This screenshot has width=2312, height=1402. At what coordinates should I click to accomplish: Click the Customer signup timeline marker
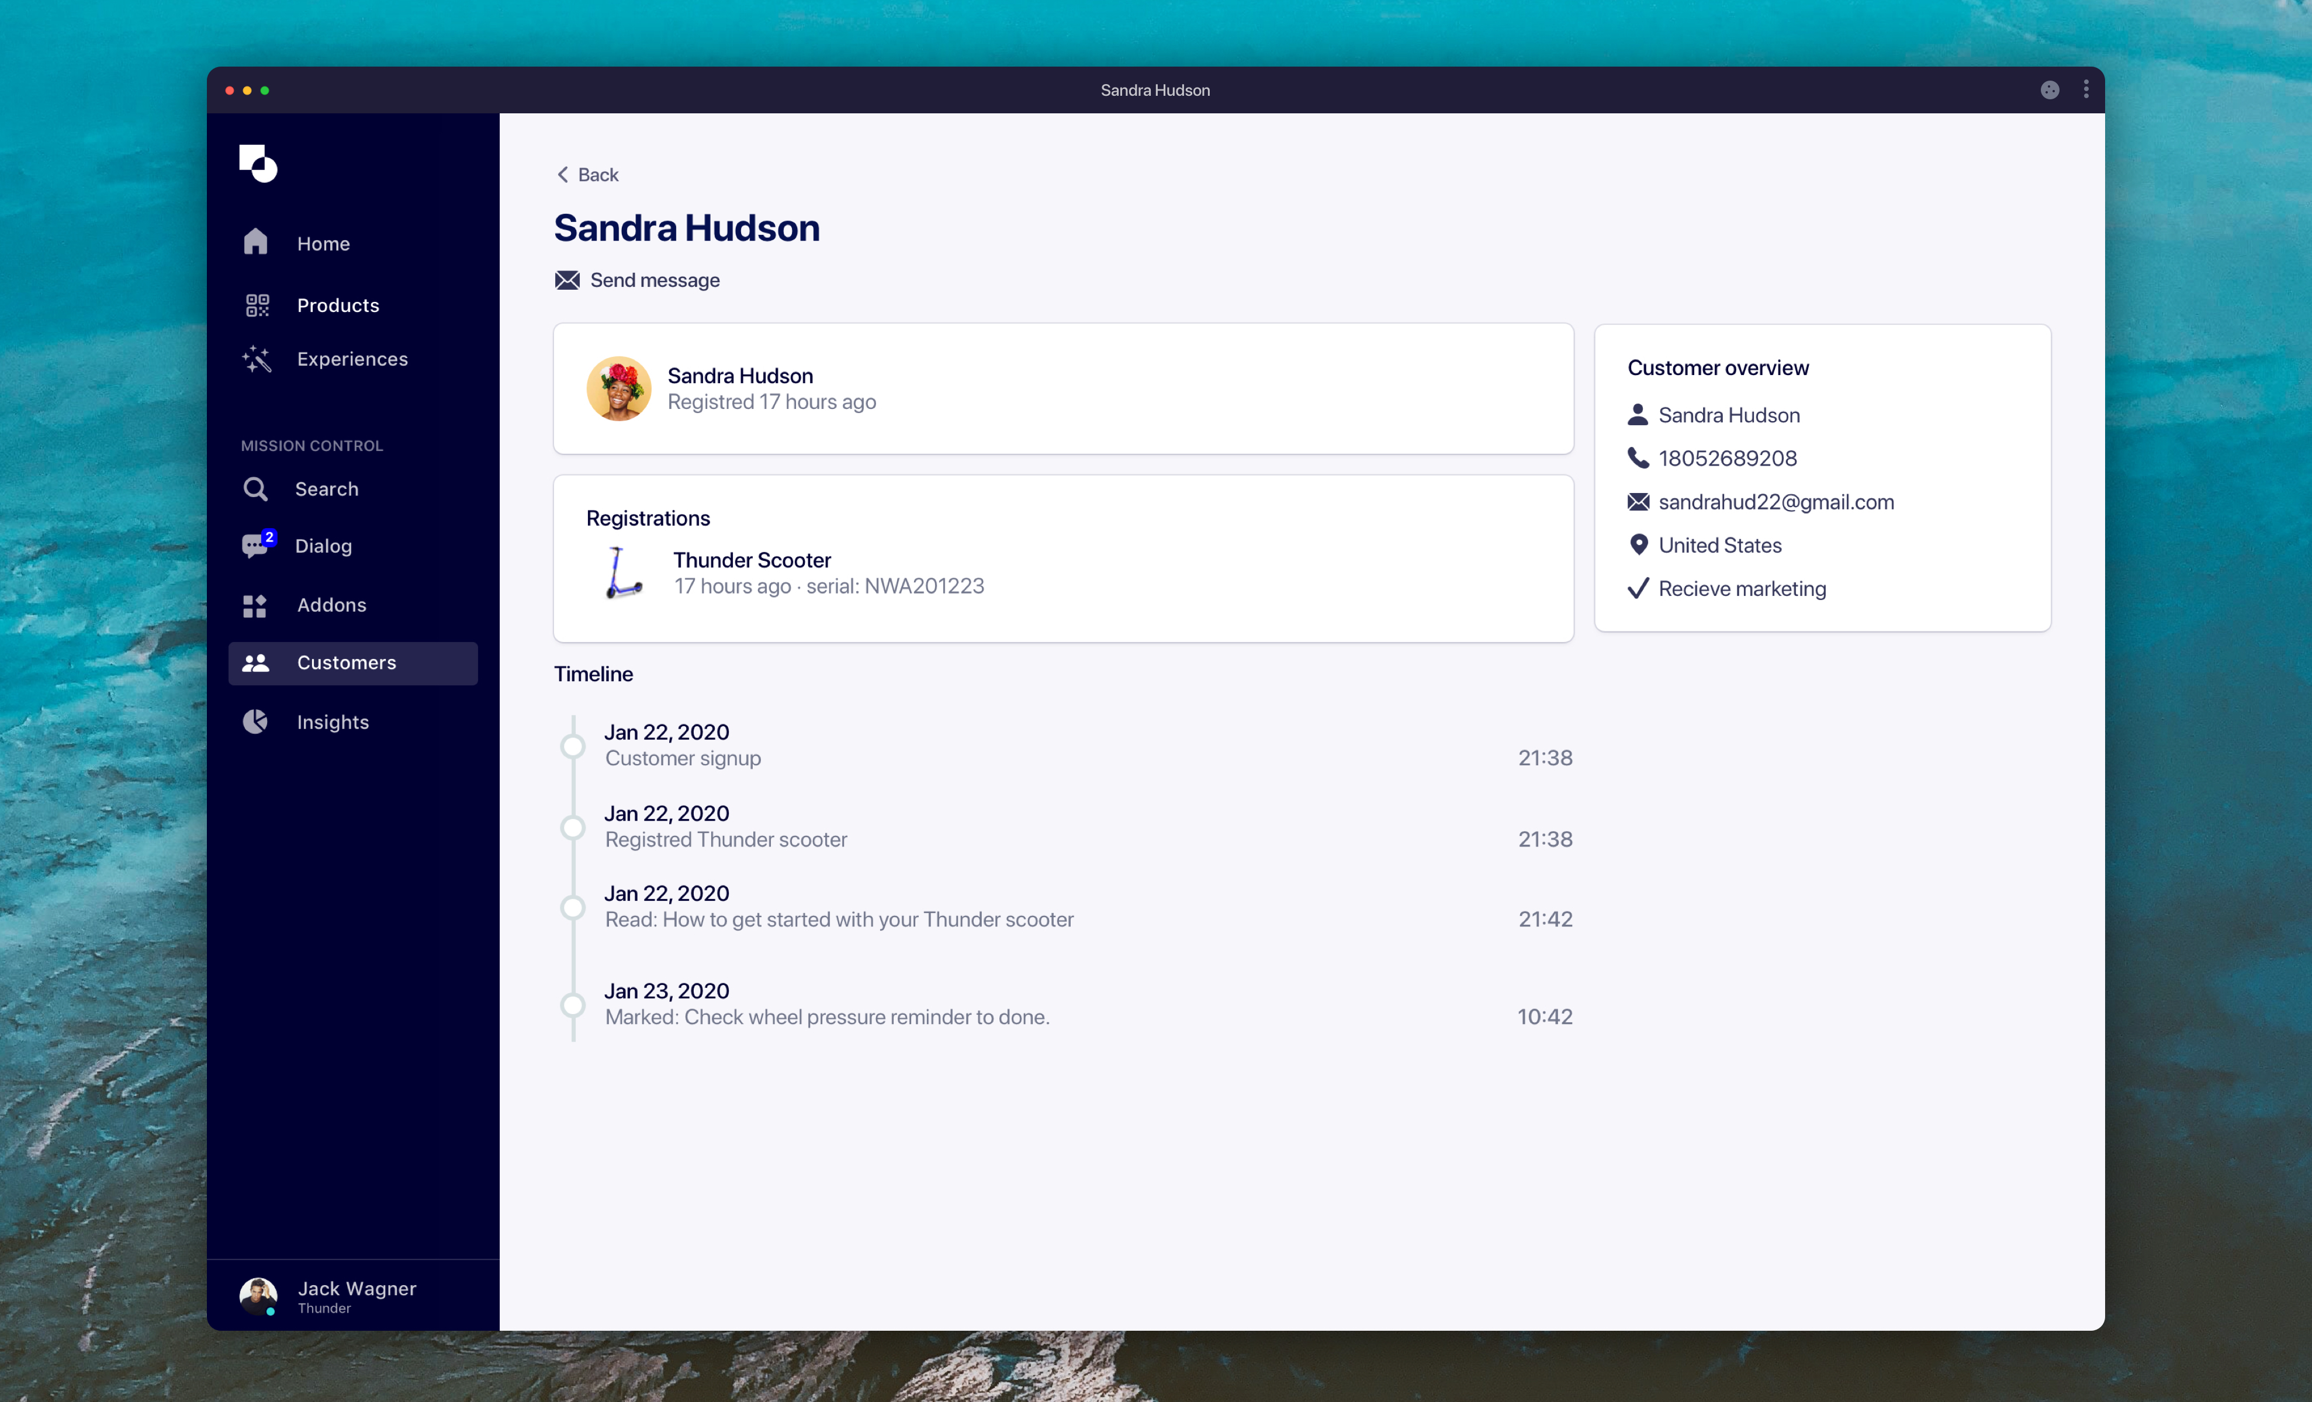coord(572,745)
